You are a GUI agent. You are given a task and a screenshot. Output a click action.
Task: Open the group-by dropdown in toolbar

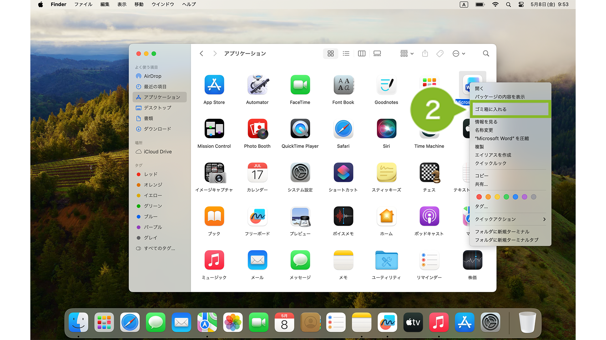click(407, 53)
